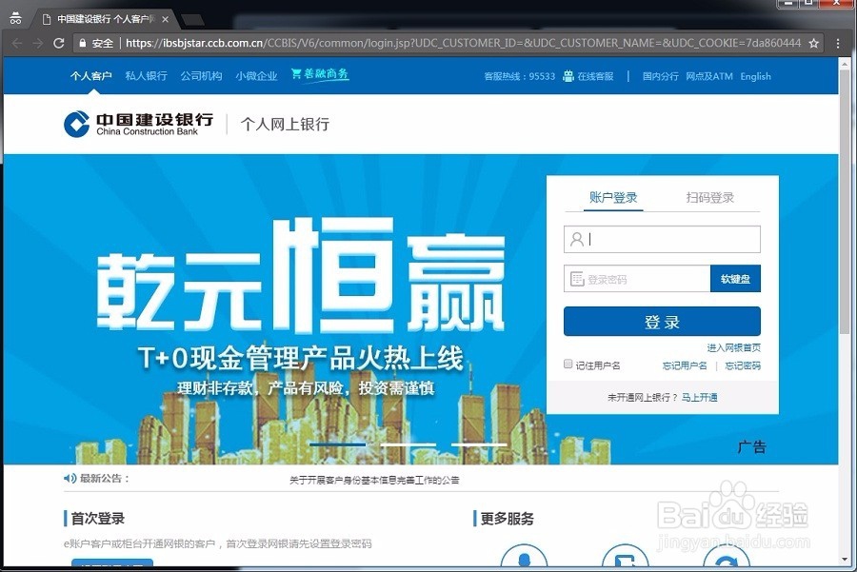Click the page vertical scrollbar thumb

pyautogui.click(x=845, y=200)
